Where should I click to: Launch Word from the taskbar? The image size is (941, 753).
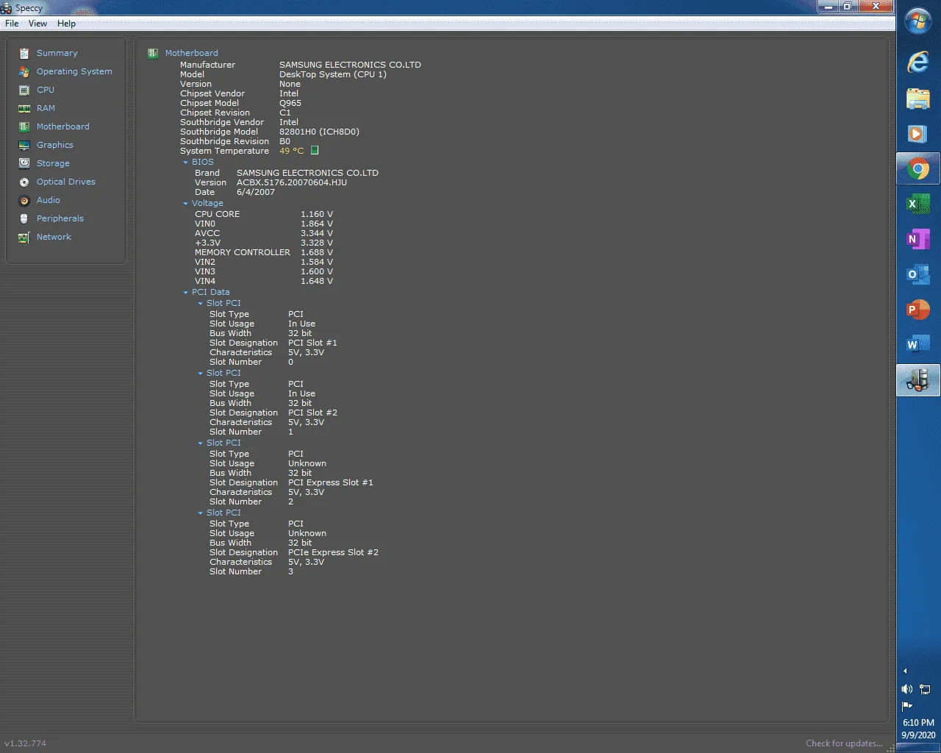pos(918,345)
